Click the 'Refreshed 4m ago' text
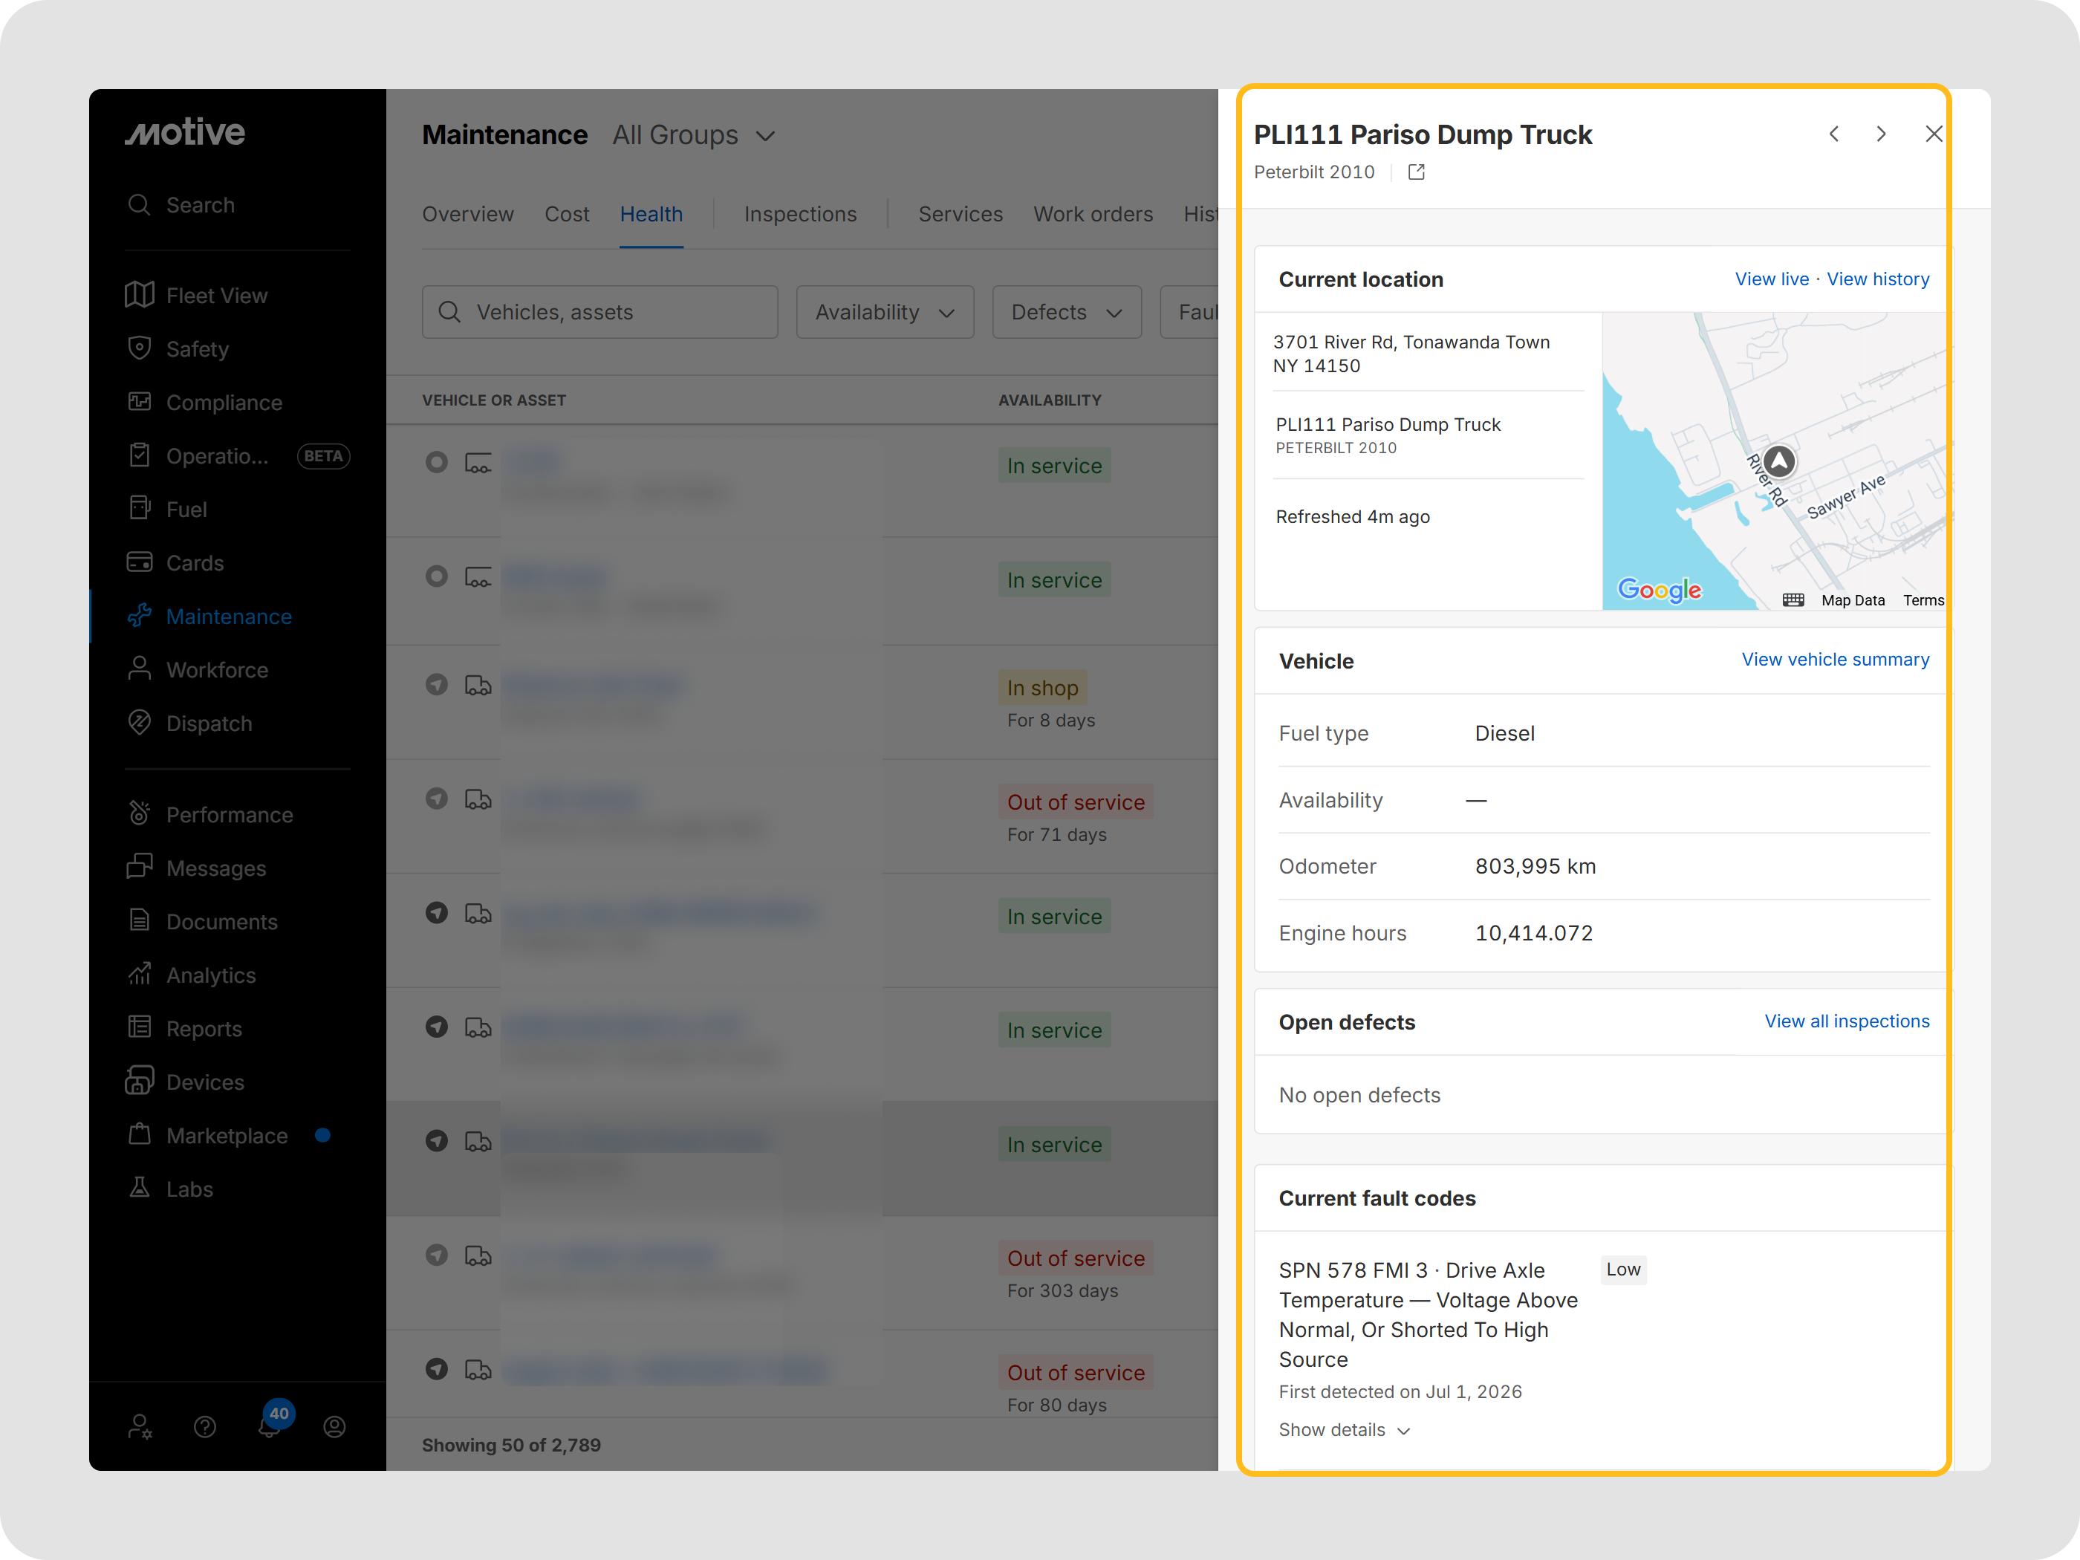 pyautogui.click(x=1353, y=517)
